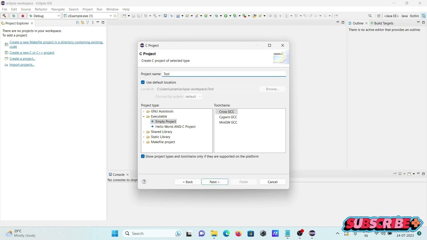
Task: Click taskbar Search box
Action: coord(153,233)
